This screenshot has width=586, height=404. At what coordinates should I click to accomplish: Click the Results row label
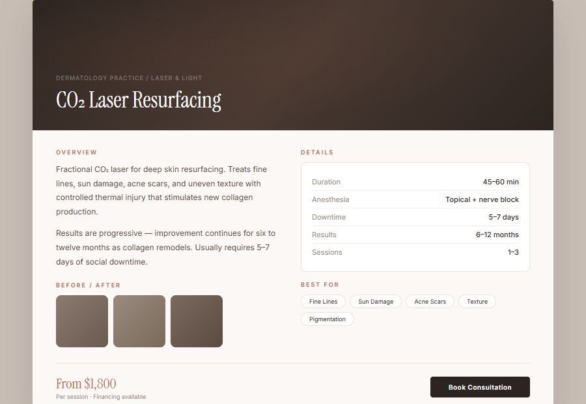tap(324, 235)
